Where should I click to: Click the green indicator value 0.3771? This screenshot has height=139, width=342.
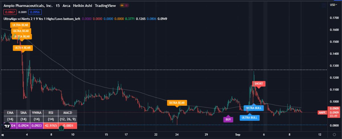pyautogui.click(x=130, y=19)
